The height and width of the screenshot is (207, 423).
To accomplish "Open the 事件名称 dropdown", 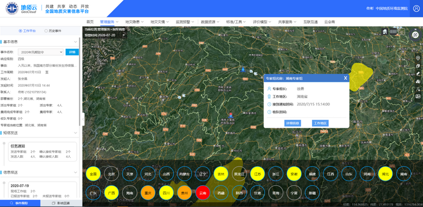I will pos(41,52).
